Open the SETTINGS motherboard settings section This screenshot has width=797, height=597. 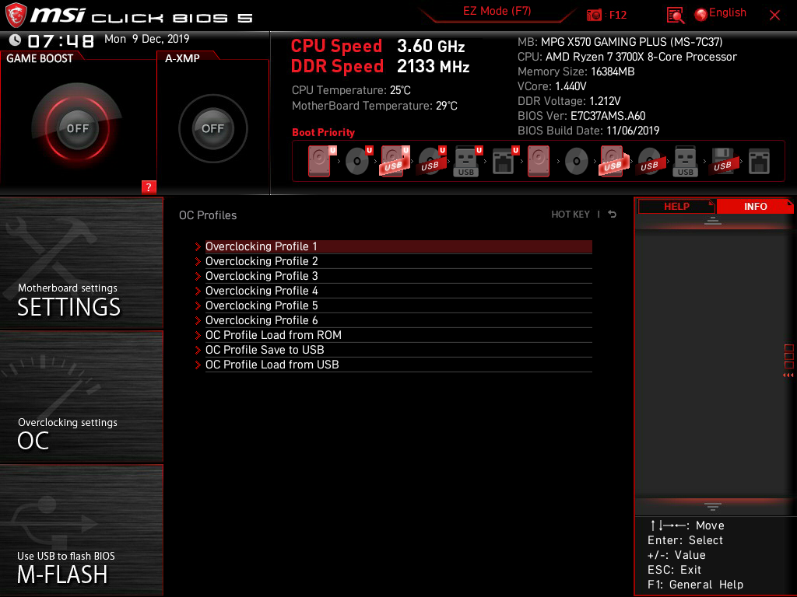81,263
